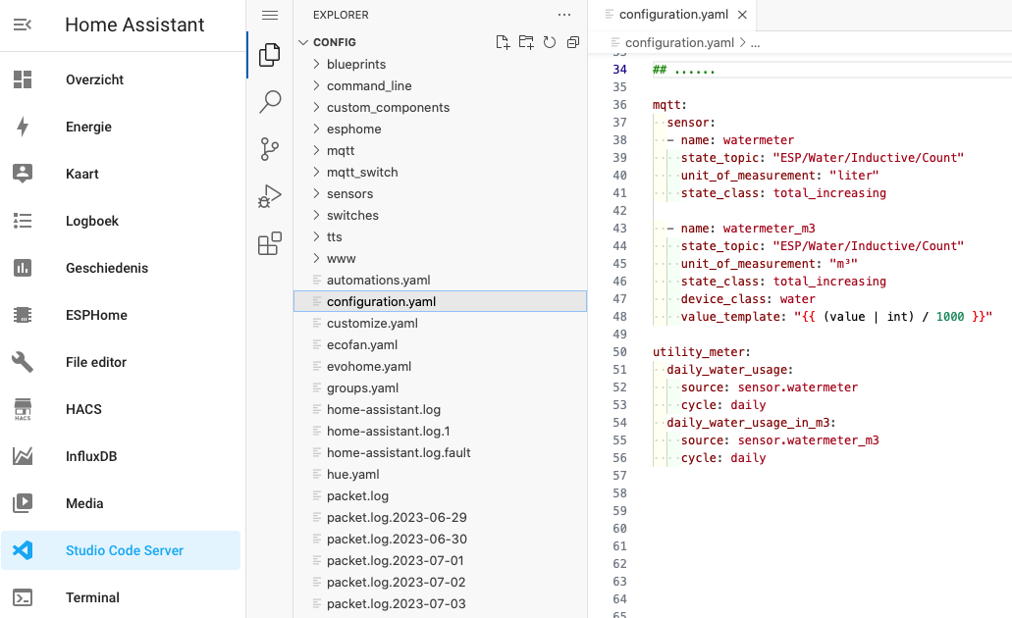Open the ESPHome chip icon
Image resolution: width=1012 pixels, height=618 pixels.
coord(23,315)
